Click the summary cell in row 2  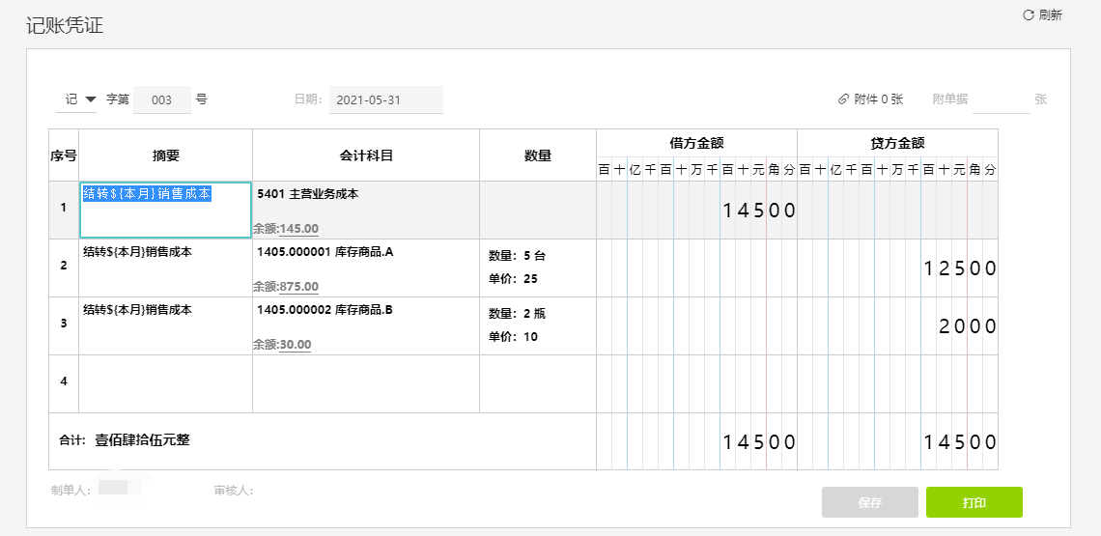tap(165, 268)
